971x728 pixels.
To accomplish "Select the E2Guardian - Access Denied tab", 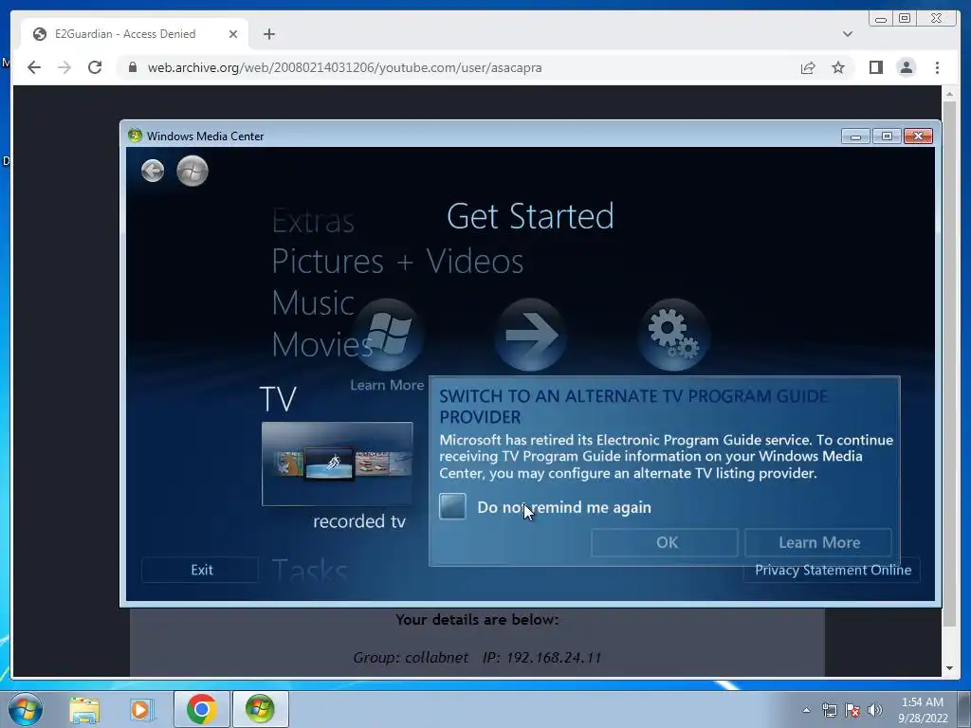I will [x=135, y=34].
